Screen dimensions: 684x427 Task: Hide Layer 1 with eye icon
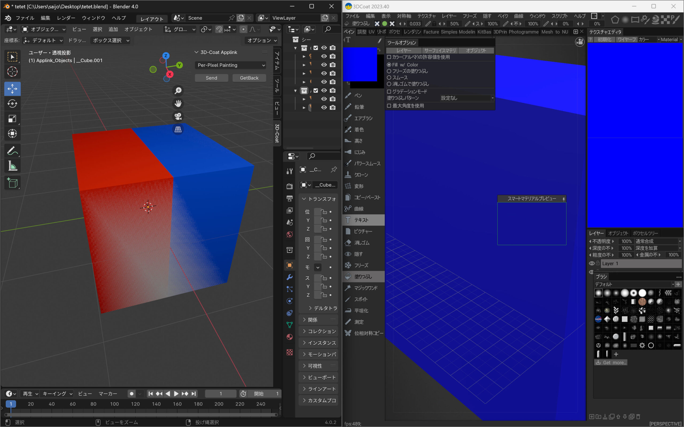coord(591,263)
